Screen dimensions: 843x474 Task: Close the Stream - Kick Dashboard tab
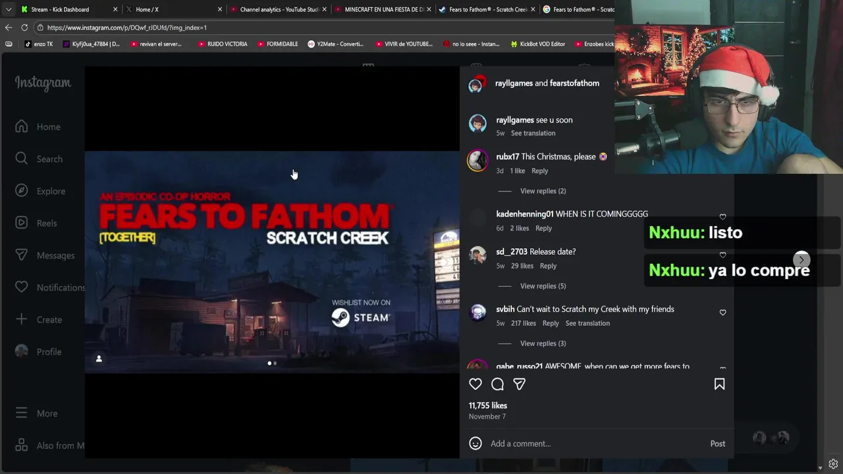click(115, 9)
